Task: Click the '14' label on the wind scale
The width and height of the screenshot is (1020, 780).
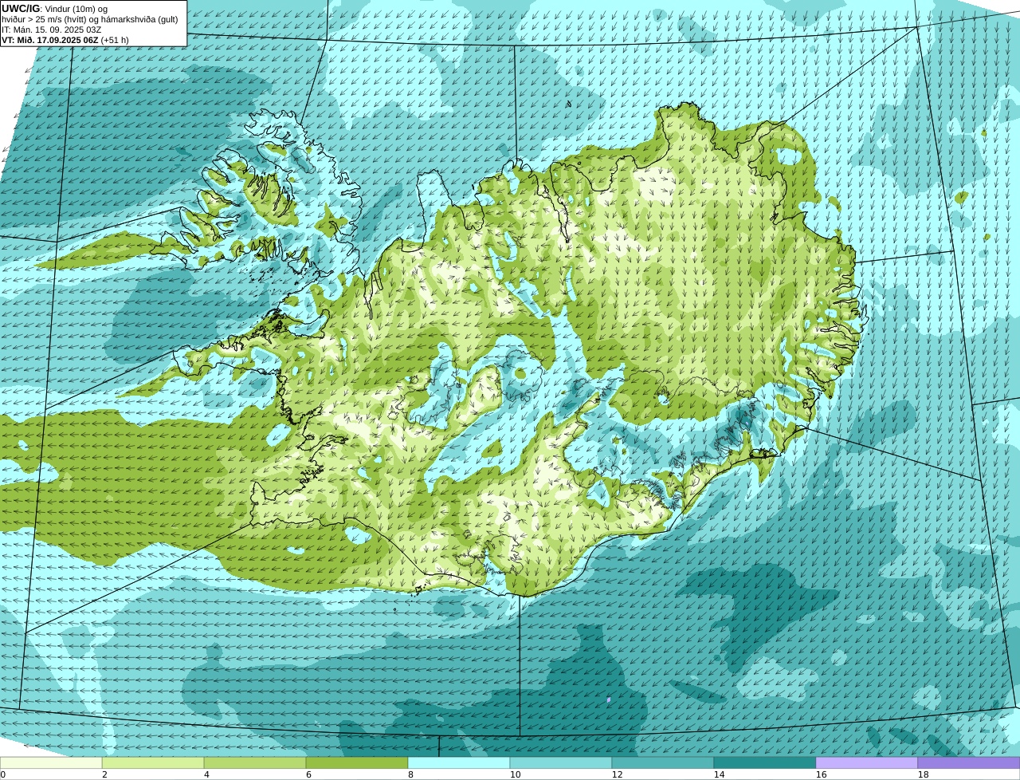Action: 719,774
